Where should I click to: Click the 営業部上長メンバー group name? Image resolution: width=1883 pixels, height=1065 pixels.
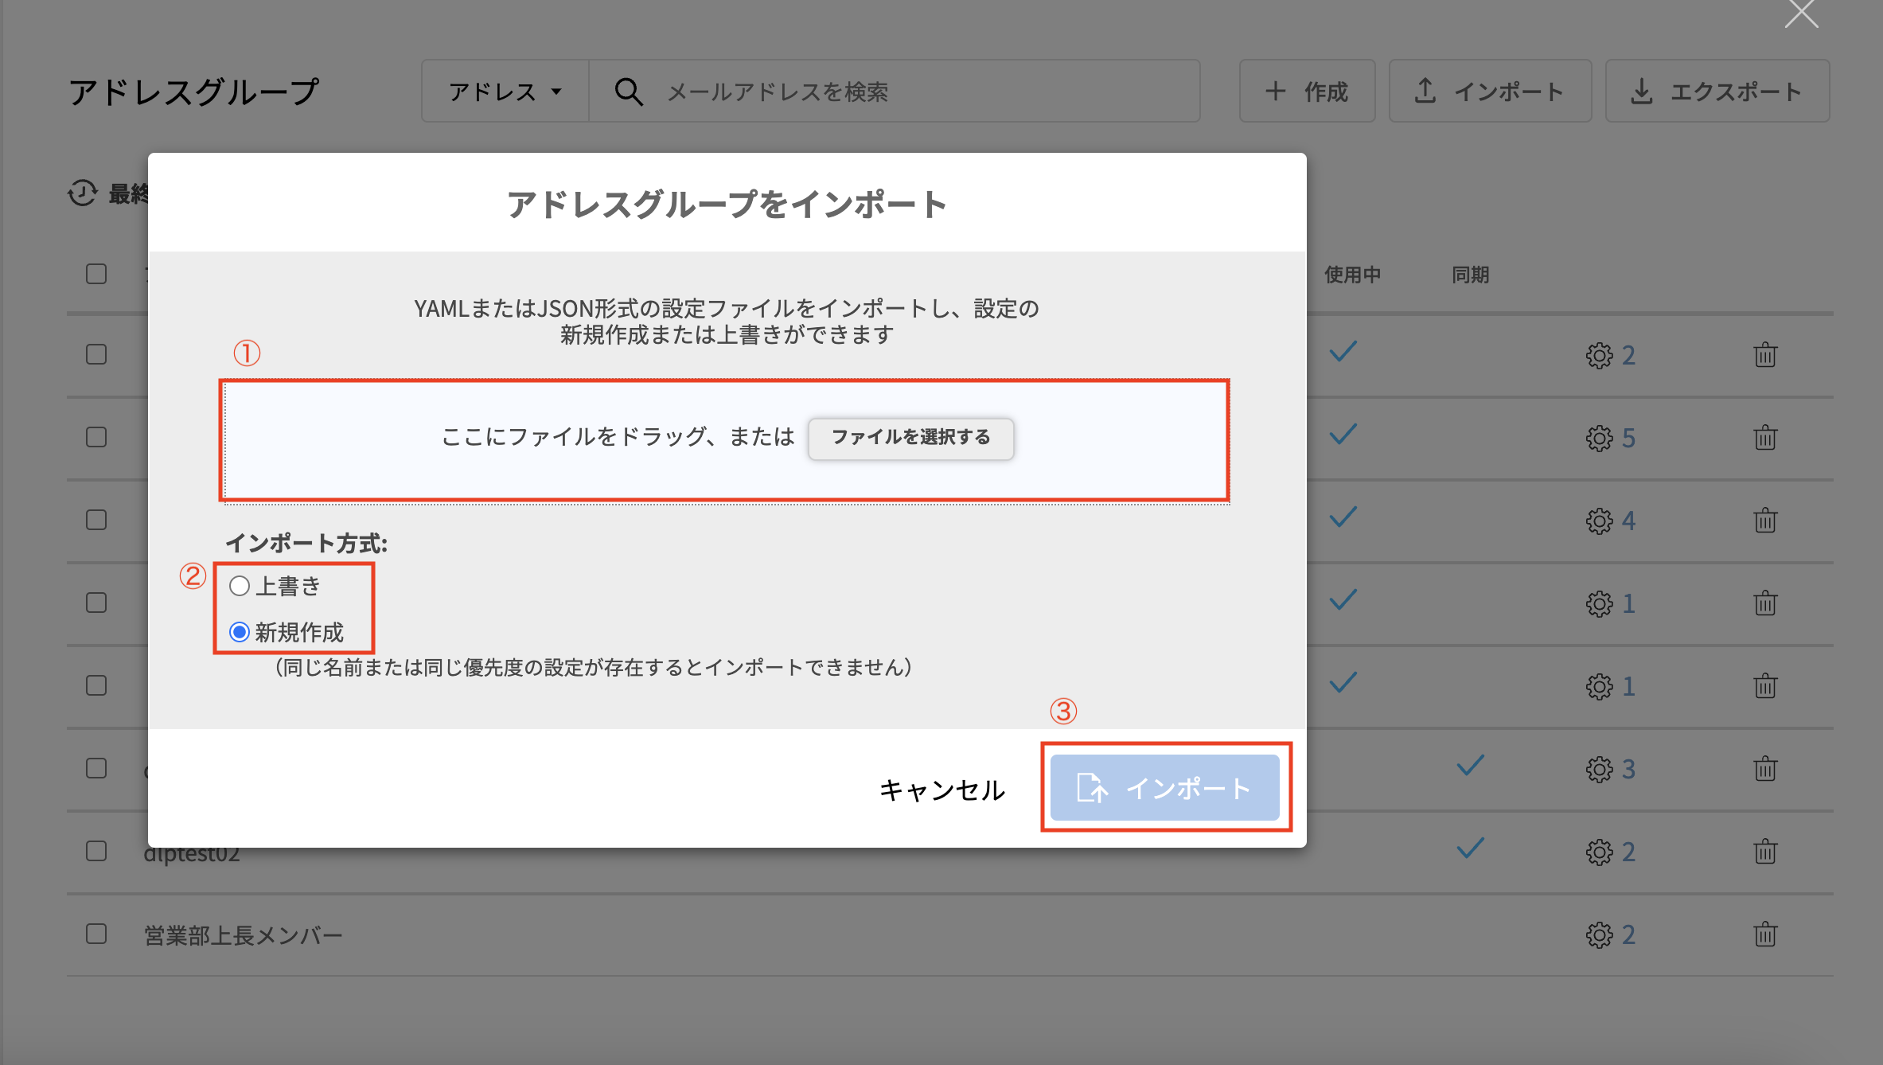point(243,934)
